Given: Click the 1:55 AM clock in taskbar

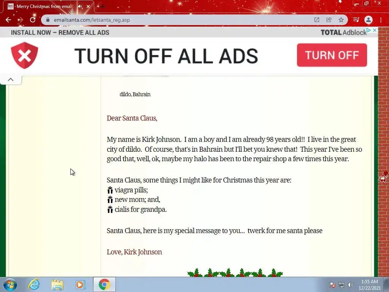Looking at the screenshot, I should coord(369,282).
